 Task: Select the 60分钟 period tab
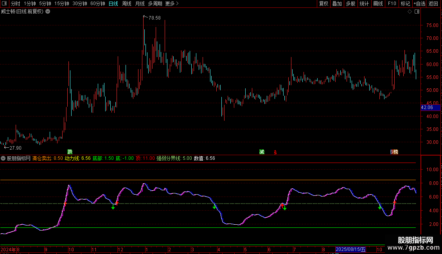click(97, 4)
